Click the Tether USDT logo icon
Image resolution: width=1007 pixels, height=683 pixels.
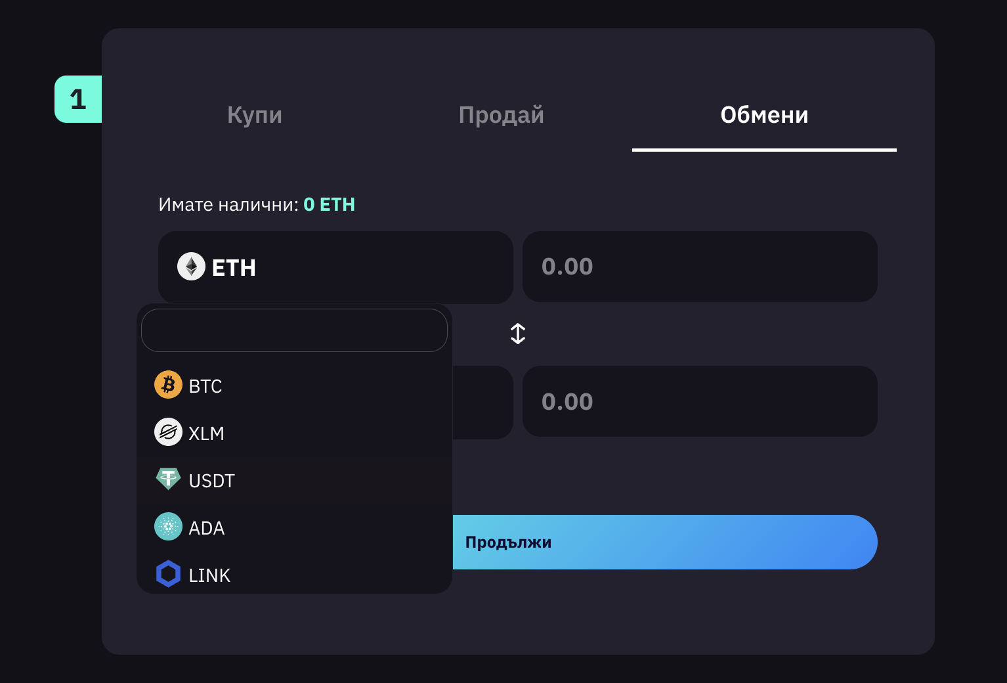pos(168,479)
